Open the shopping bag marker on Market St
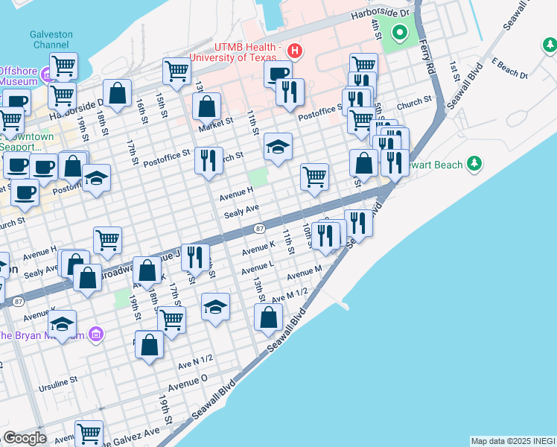The width and height of the screenshot is (557, 447). point(206,106)
